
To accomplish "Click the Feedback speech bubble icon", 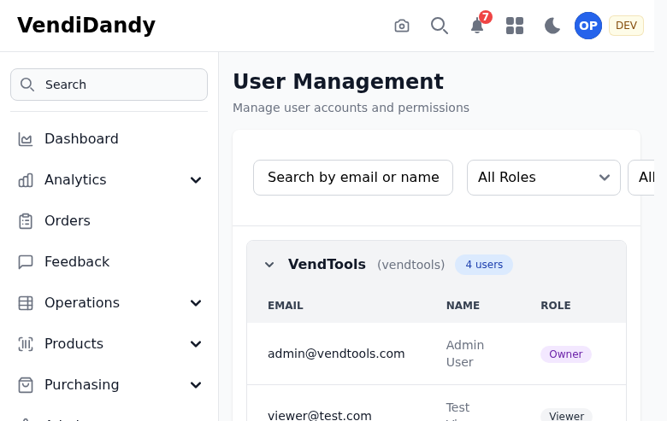I will tap(26, 261).
